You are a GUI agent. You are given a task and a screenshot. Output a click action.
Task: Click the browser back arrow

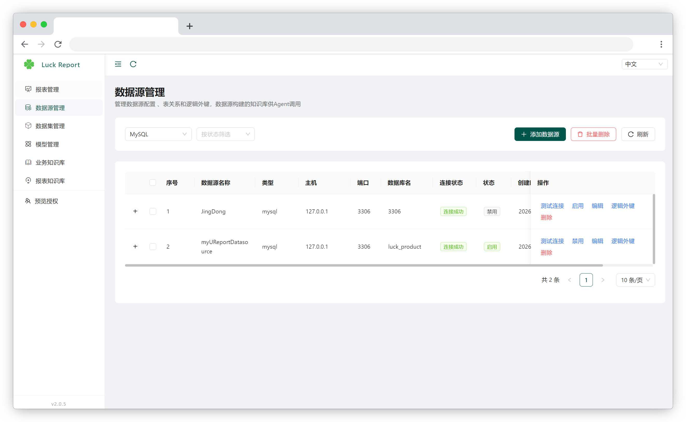pyautogui.click(x=25, y=44)
